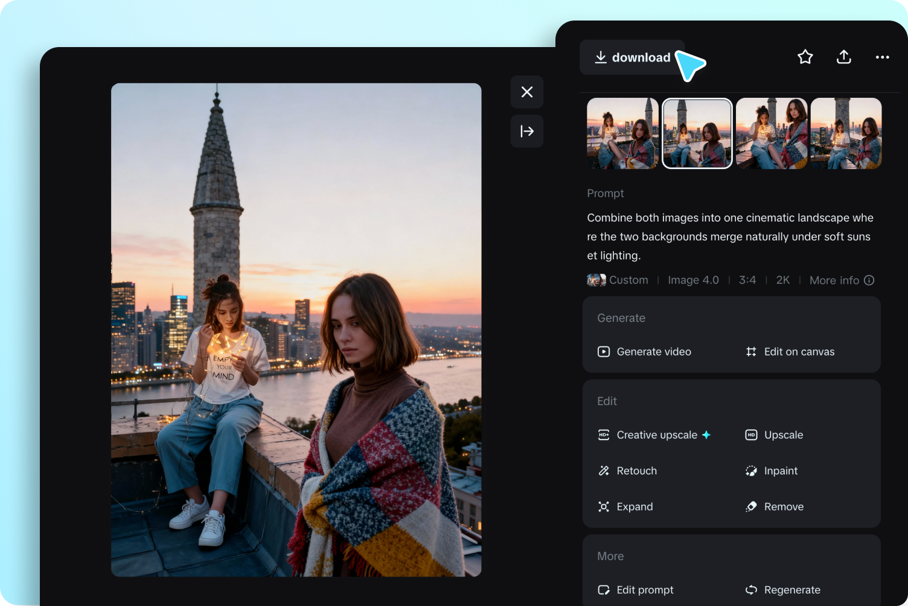Click Generate video
Screen dimensions: 908x606
point(644,351)
